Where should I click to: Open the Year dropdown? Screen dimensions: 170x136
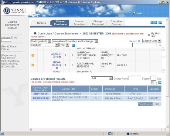pyautogui.click(x=64, y=45)
